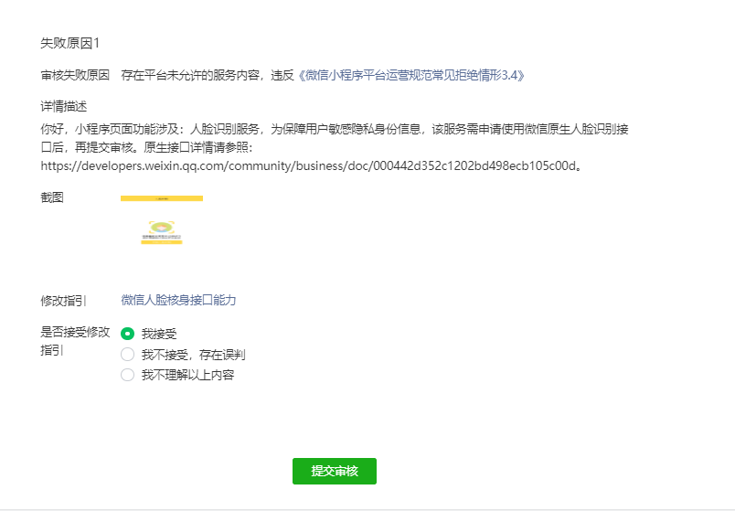Image resolution: width=735 pixels, height=511 pixels.
Task: Click the 口后，再提交审核 description line
Action: [x=146, y=147]
